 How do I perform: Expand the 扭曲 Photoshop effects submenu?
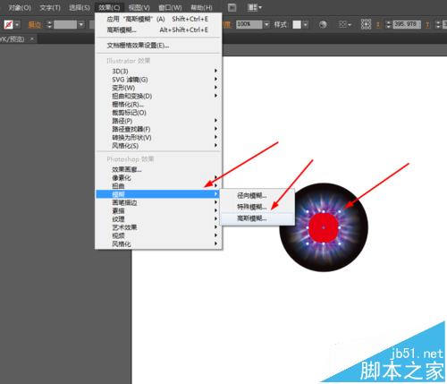(158, 186)
